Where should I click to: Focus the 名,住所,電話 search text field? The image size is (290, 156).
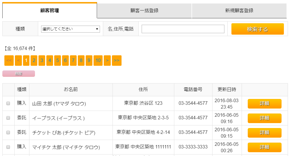point(183,29)
